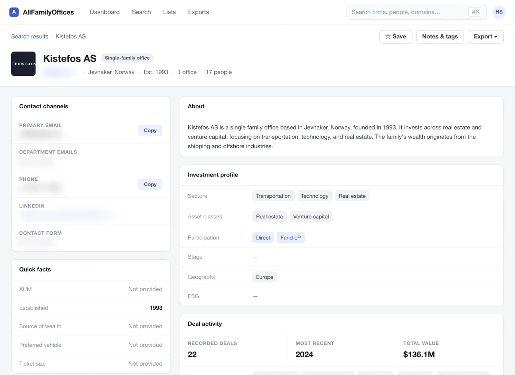Image resolution: width=515 pixels, height=375 pixels.
Task: Select the Real estate sector tag
Action: click(x=352, y=196)
